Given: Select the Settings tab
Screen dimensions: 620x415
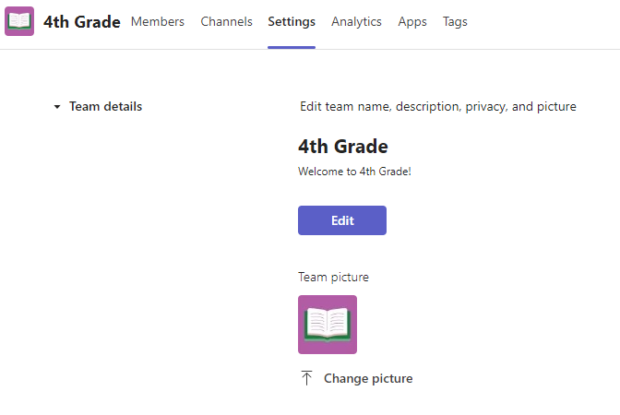Looking at the screenshot, I should click(292, 22).
